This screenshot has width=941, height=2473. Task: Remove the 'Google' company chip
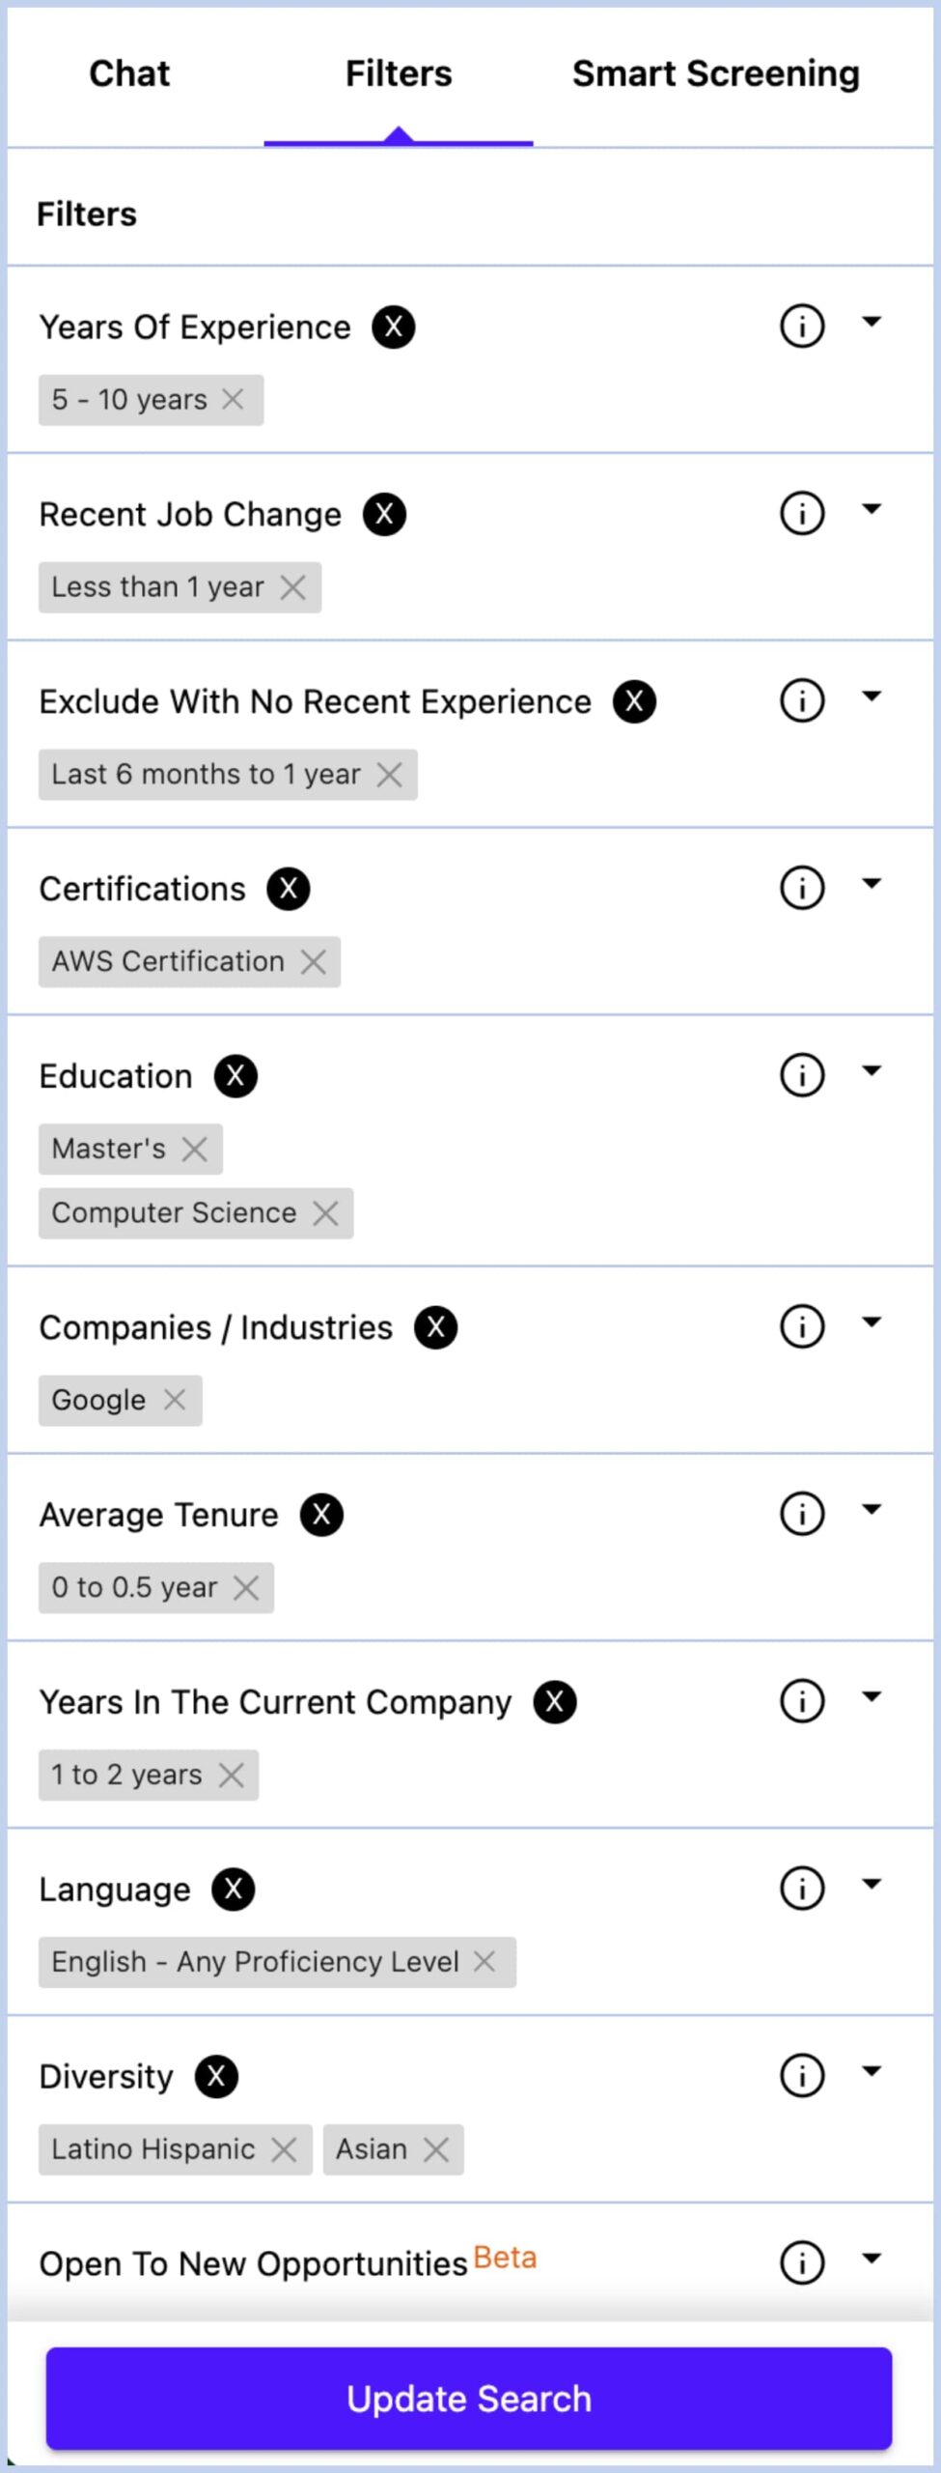pyautogui.click(x=175, y=1400)
